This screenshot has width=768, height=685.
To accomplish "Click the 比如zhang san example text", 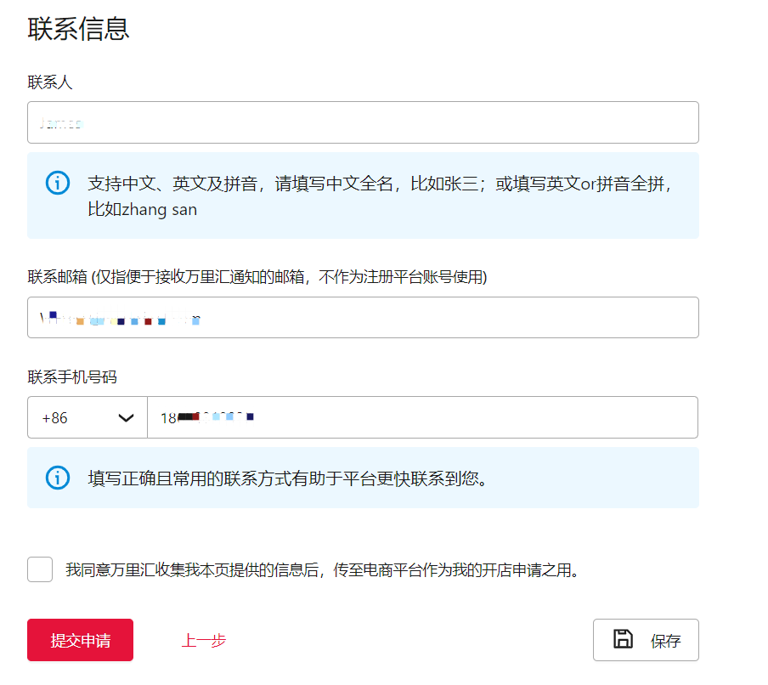I will 143,209.
